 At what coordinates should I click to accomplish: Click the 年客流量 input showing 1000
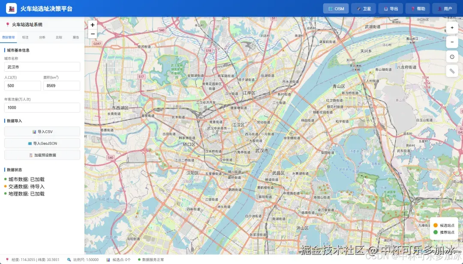pos(42,107)
